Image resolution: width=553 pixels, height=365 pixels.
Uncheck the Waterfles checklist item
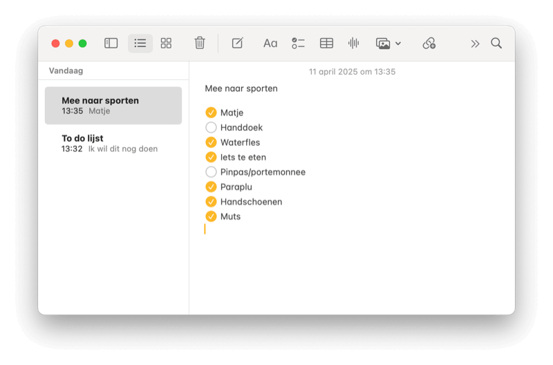[211, 142]
